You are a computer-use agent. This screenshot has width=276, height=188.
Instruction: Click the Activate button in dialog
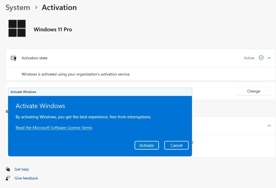(x=147, y=145)
